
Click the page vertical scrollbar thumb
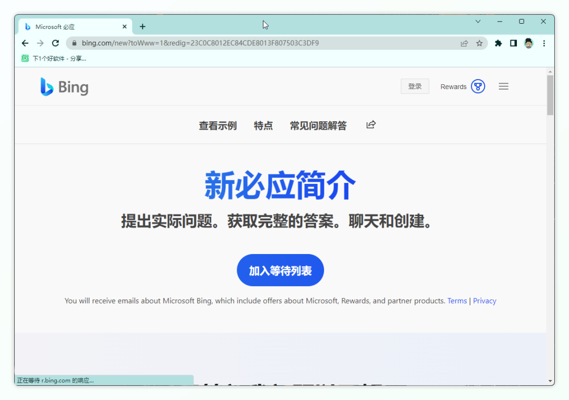point(550,95)
